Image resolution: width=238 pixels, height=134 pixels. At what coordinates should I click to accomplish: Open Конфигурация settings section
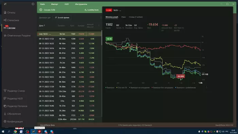13,121
